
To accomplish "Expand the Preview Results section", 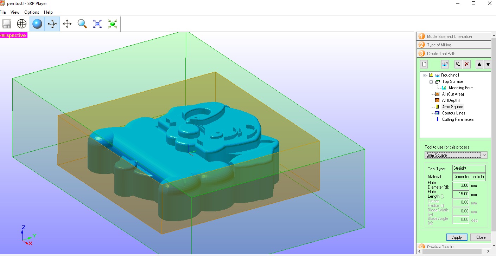I will pyautogui.click(x=454, y=247).
